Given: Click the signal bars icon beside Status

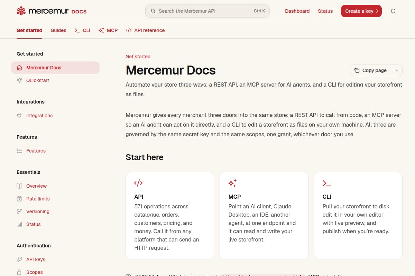Looking at the screenshot, I should pos(19,224).
